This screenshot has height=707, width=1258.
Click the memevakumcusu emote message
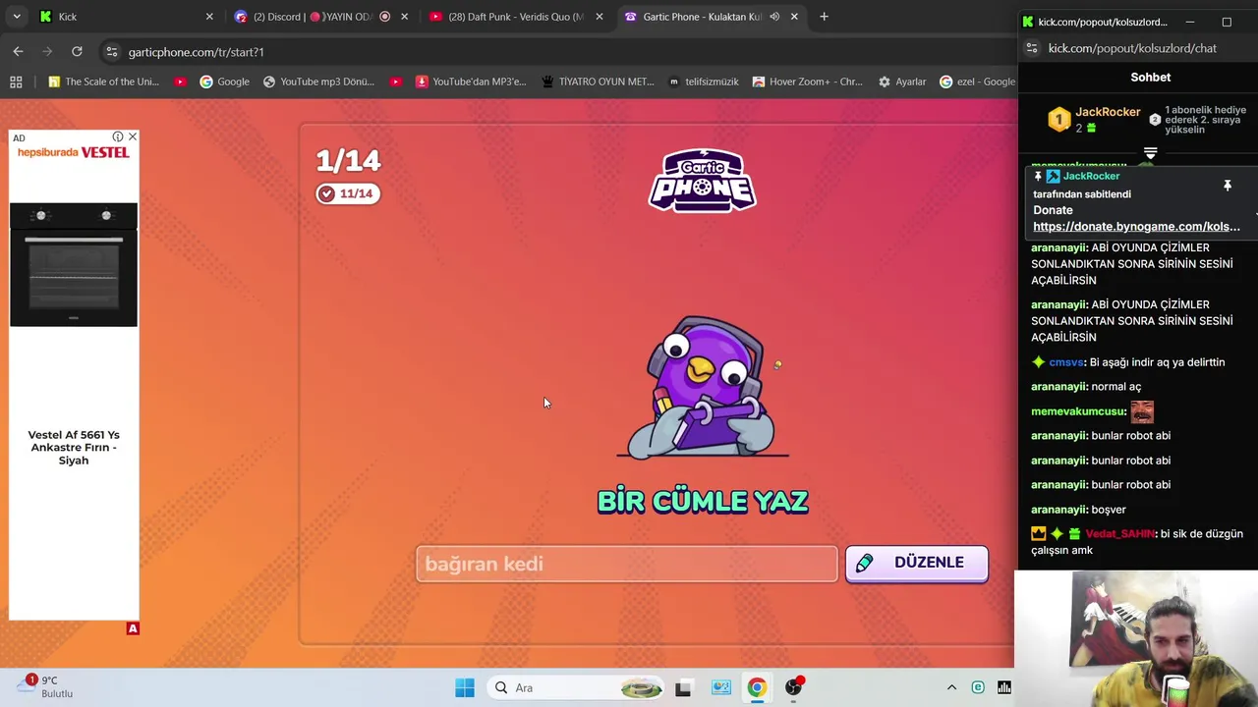[x=1142, y=411]
